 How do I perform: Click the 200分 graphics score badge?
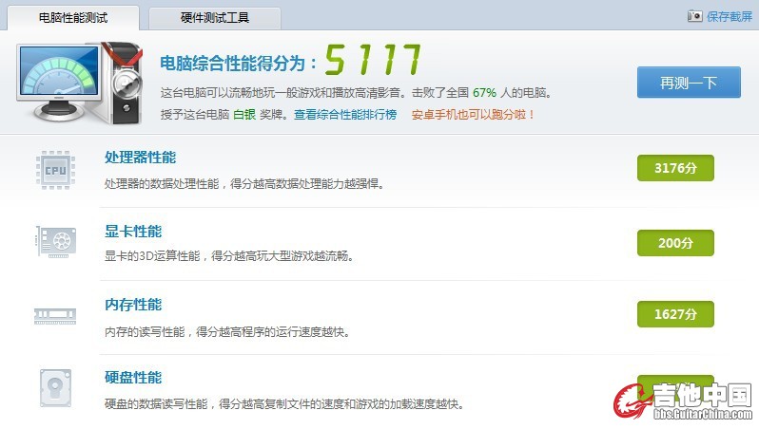[x=675, y=242]
